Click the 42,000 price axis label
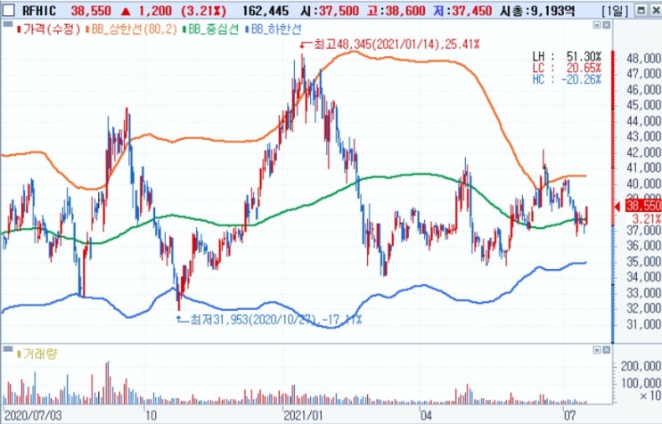The image size is (662, 424). (x=643, y=152)
